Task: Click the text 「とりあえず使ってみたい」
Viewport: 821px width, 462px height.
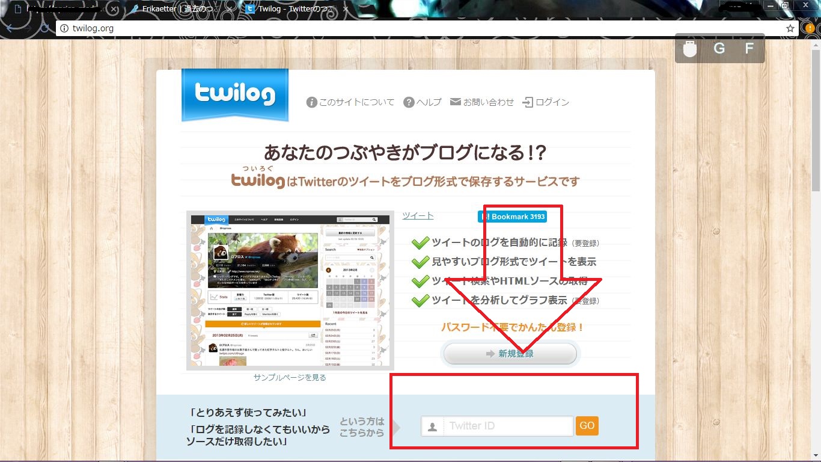Action: coord(248,413)
